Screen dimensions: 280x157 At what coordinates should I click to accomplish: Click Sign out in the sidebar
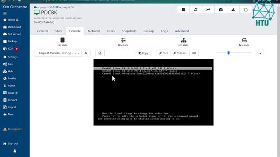coord(10,143)
